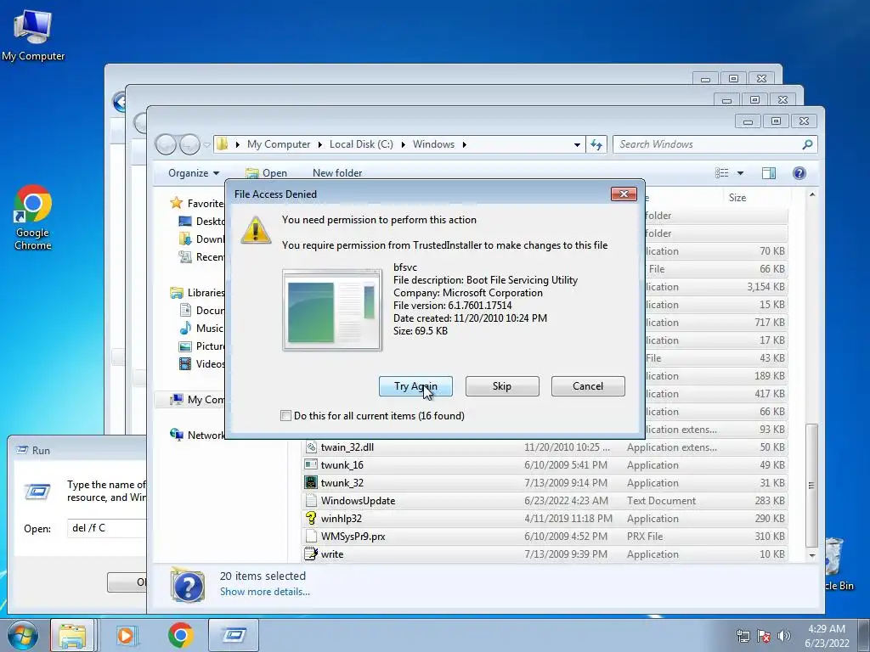The width and height of the screenshot is (870, 652).
Task: Click the Skip button
Action: point(502,386)
